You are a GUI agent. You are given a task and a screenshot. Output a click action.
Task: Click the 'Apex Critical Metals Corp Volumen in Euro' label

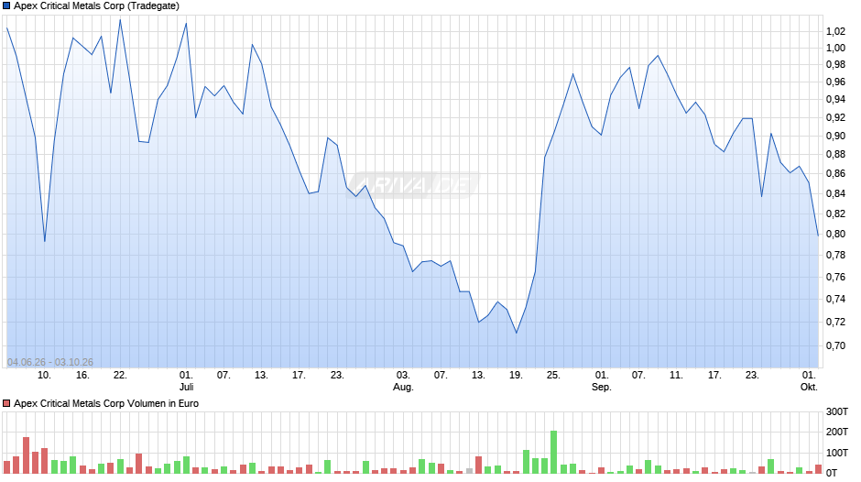click(x=106, y=403)
